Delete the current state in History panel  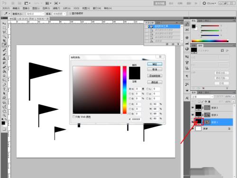178,44
